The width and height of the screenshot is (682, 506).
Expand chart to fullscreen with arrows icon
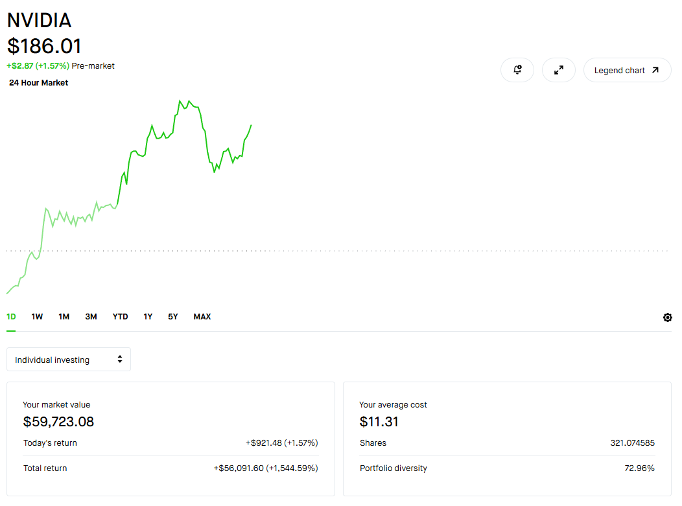click(x=558, y=70)
